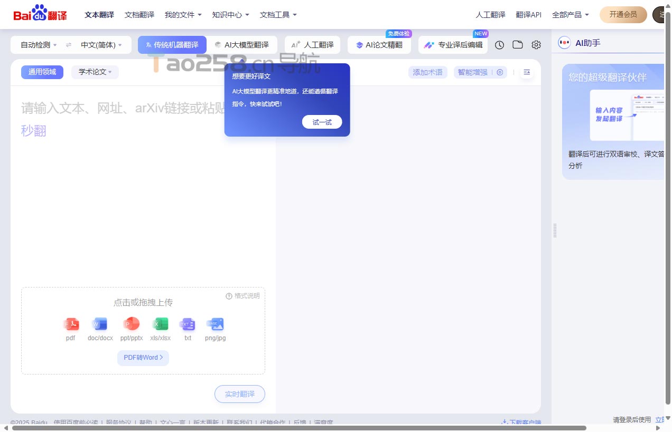Expand the 我的文件 menu
This screenshot has width=672, height=432.
tap(183, 15)
